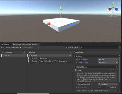Click the Control Type label

[82, 63]
